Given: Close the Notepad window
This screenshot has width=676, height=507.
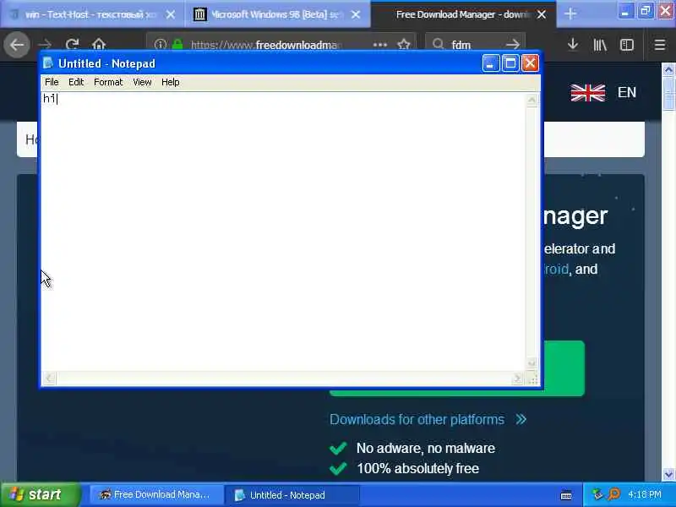Looking at the screenshot, I should point(530,63).
